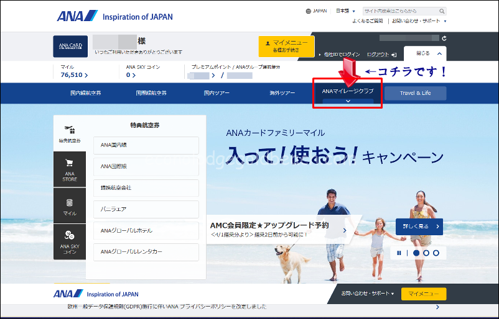
Task: Click 詳しく見る banner button
Action: 419,227
